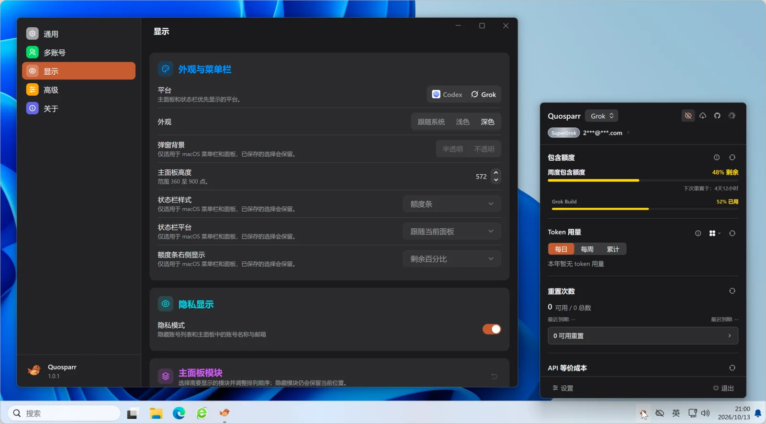The height and width of the screenshot is (424, 766).
Task: Set appearance to 跟随系统
Action: click(x=431, y=122)
